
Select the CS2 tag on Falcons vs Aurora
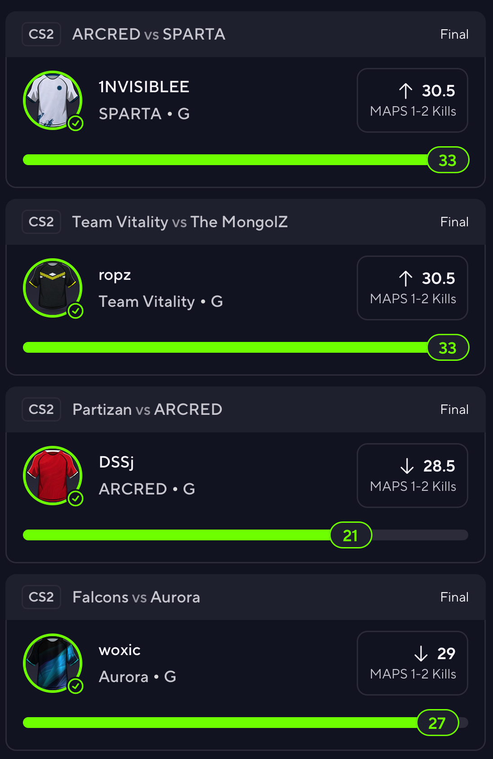click(41, 597)
